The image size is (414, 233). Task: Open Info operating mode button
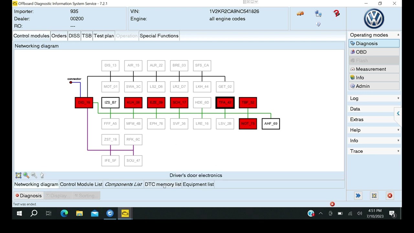pyautogui.click(x=374, y=78)
